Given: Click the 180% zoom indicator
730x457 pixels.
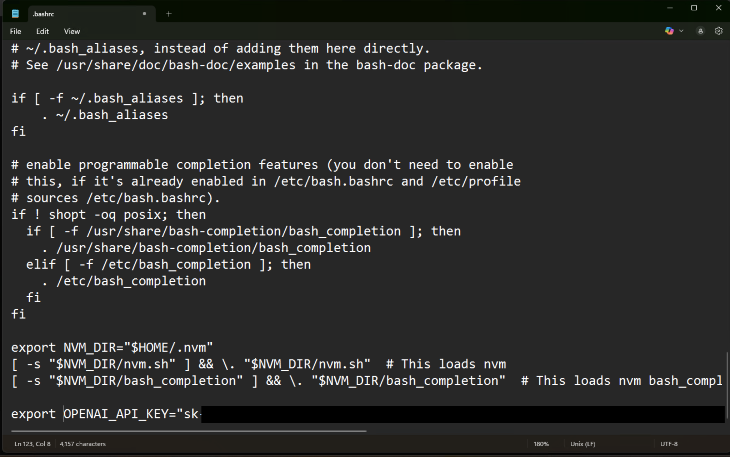Looking at the screenshot, I should (x=541, y=443).
